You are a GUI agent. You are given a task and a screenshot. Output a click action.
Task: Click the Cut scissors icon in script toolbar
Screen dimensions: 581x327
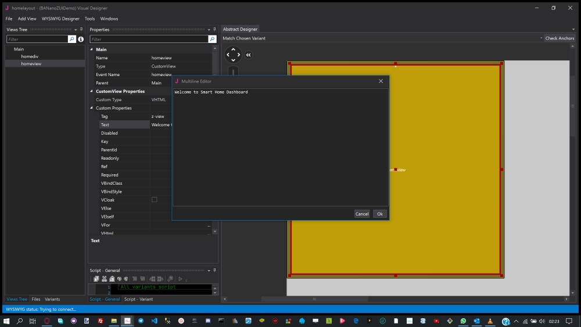[x=104, y=279]
